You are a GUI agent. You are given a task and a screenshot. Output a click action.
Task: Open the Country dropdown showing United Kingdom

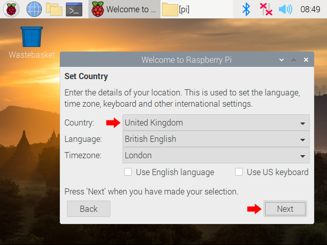tap(216, 122)
